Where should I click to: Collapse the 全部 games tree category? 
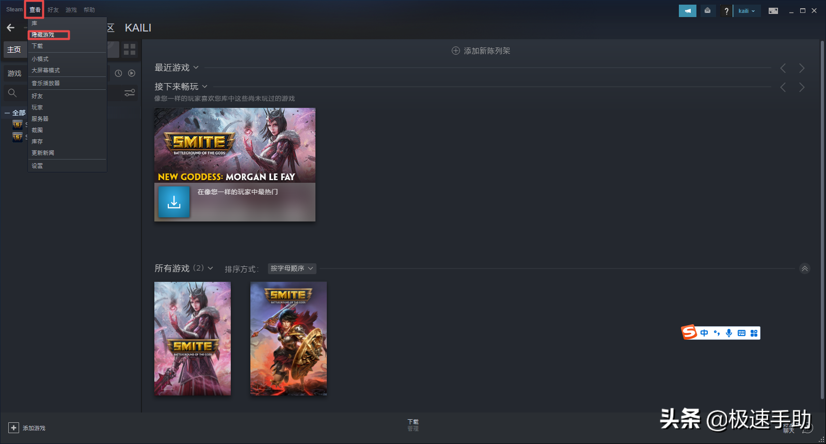[x=7, y=113]
